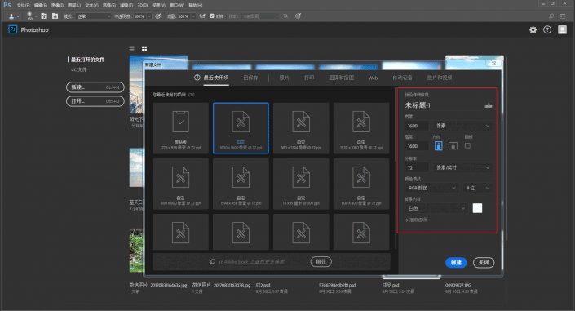Click the 未标题-1 document name field

(x=443, y=105)
